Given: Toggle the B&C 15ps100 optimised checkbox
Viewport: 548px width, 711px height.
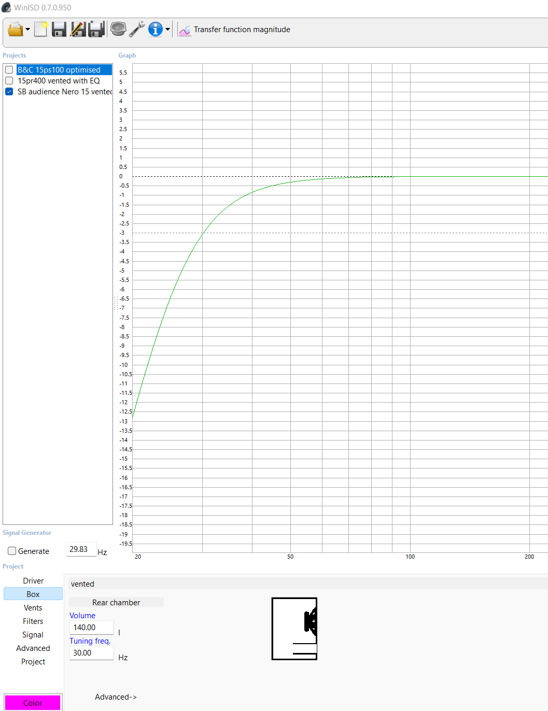Looking at the screenshot, I should click(x=9, y=70).
